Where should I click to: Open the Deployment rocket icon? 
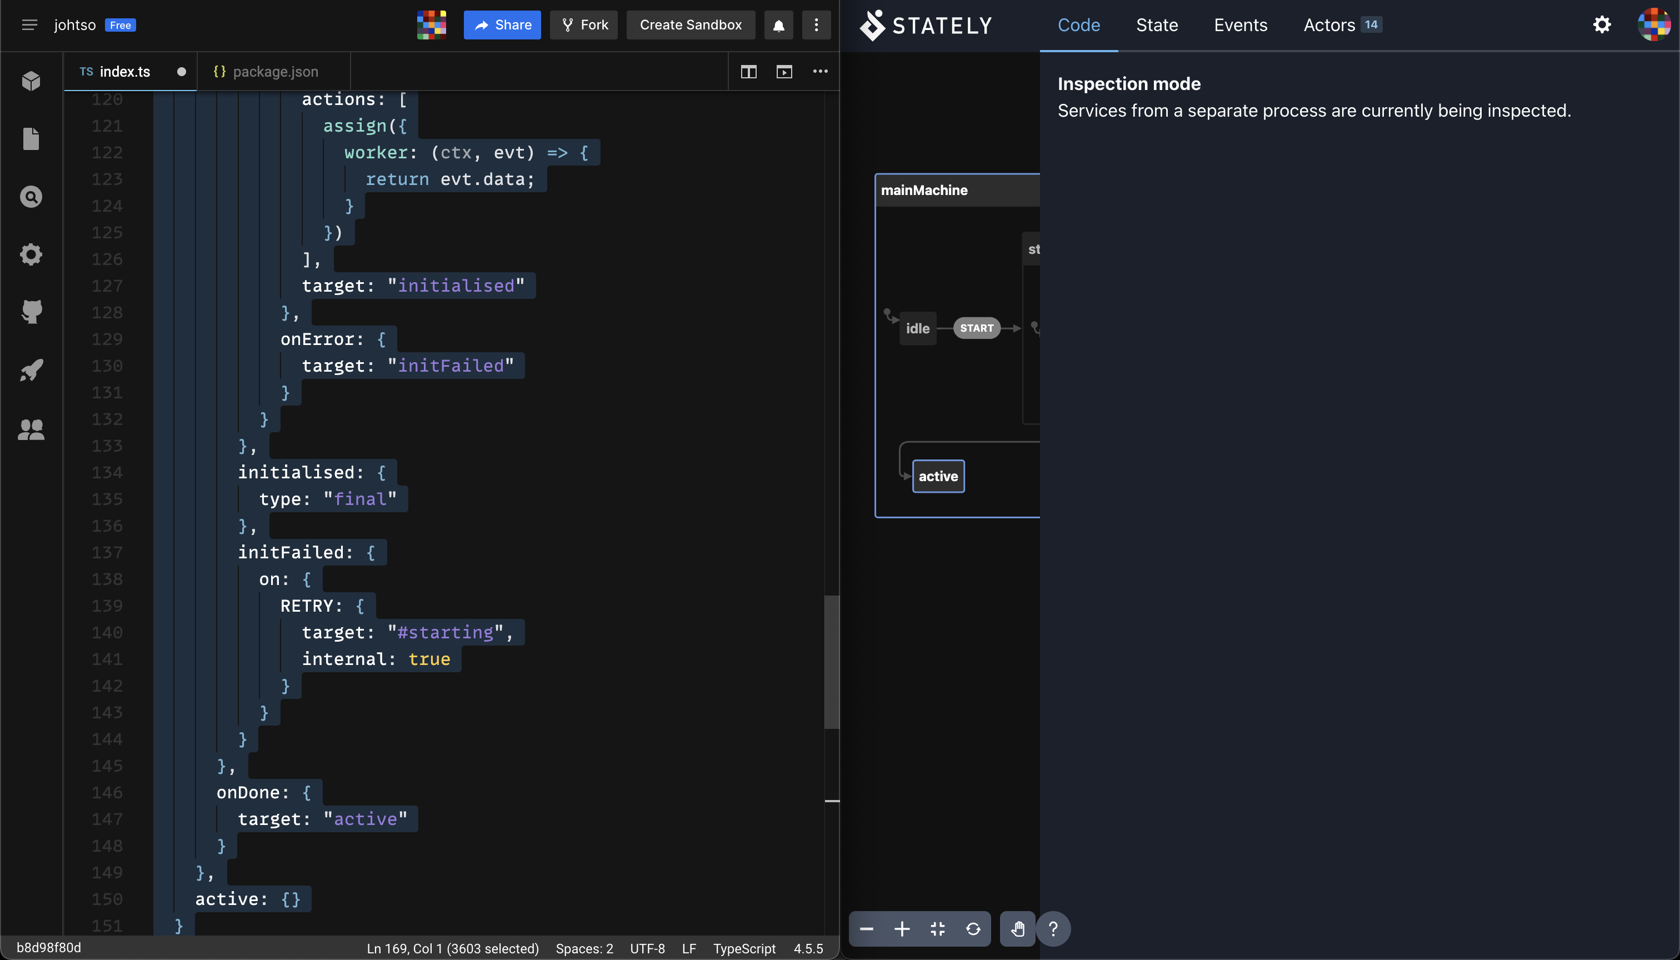pyautogui.click(x=31, y=370)
